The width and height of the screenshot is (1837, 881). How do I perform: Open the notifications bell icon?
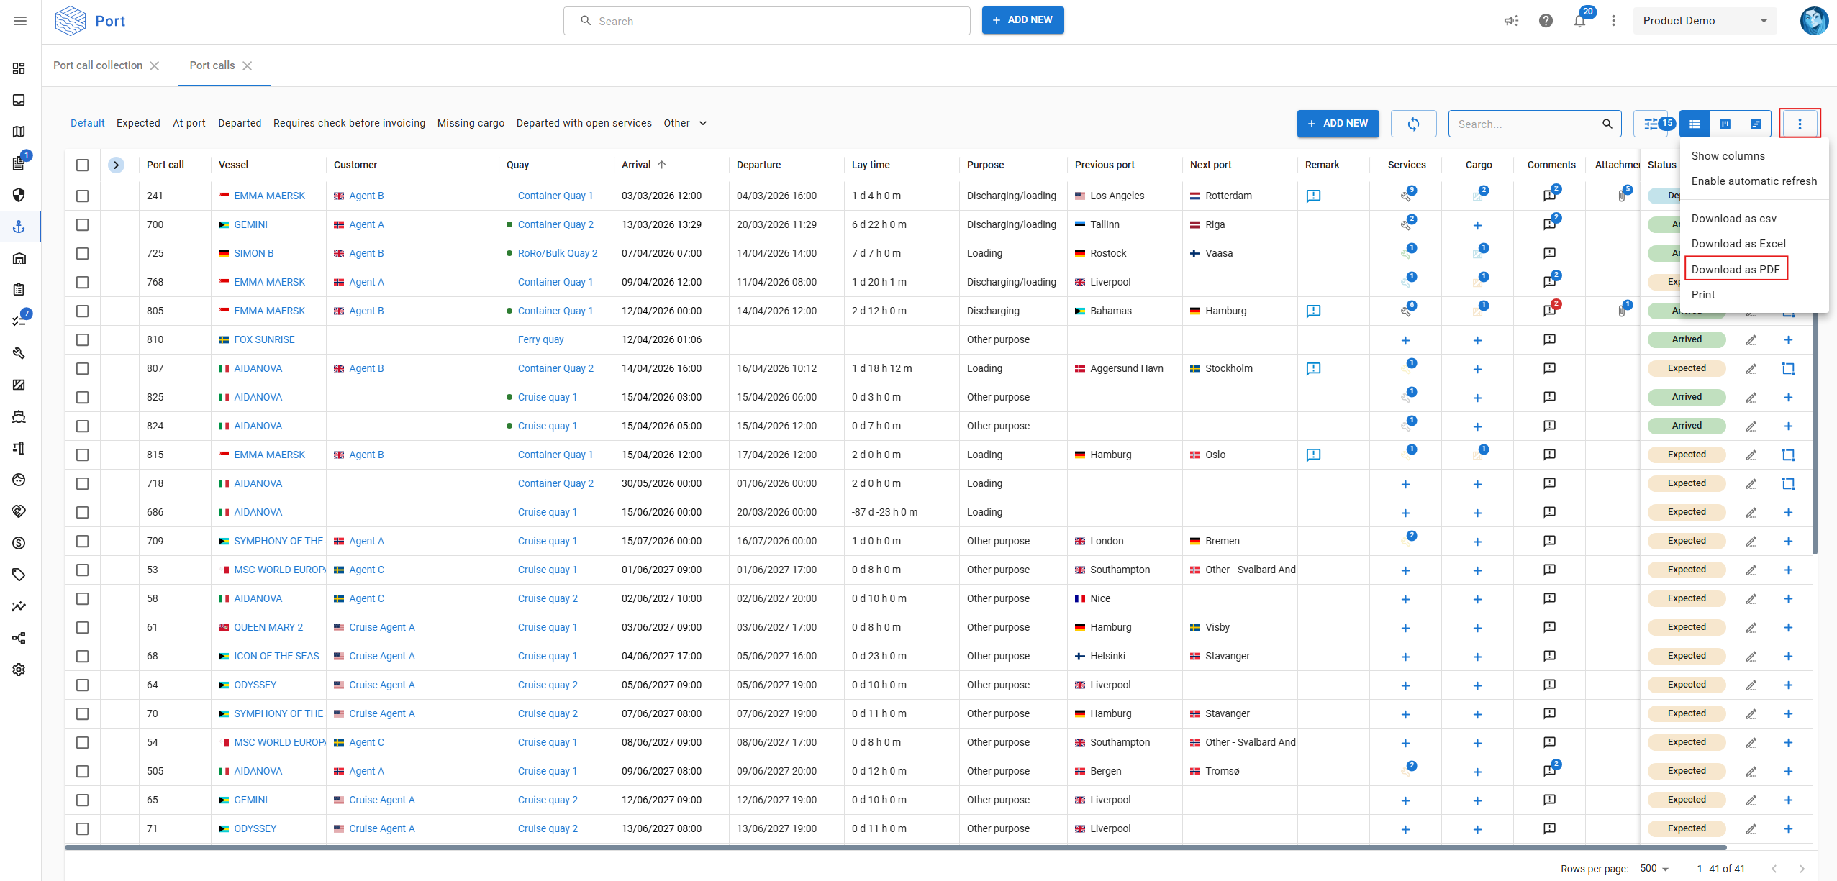point(1579,21)
